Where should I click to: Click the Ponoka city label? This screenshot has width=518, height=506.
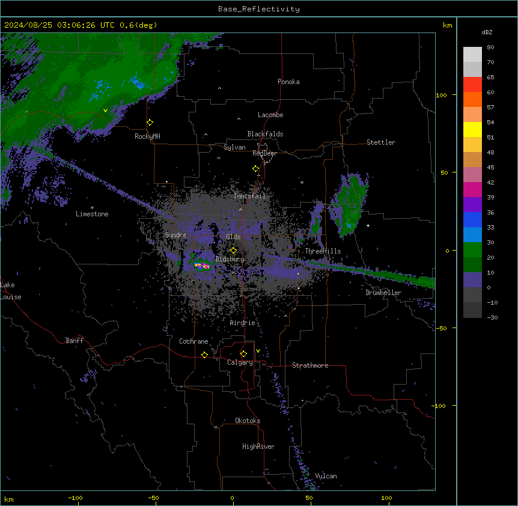pos(288,82)
